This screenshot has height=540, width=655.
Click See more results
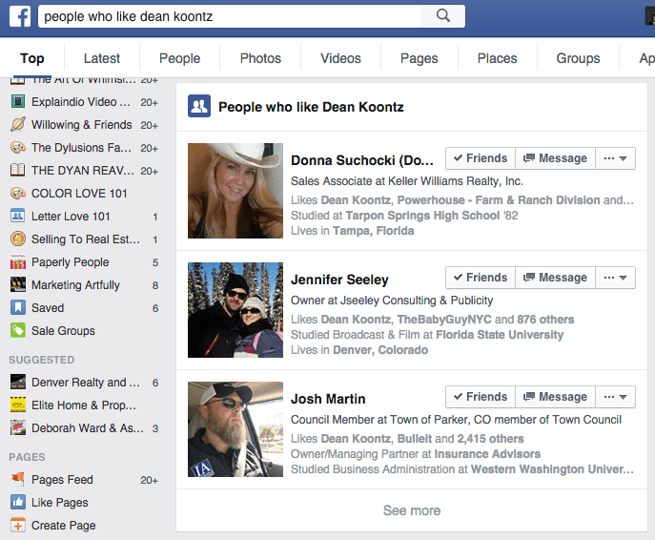click(412, 510)
